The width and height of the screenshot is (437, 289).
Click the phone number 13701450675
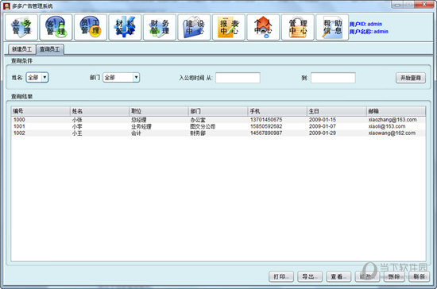tap(266, 120)
